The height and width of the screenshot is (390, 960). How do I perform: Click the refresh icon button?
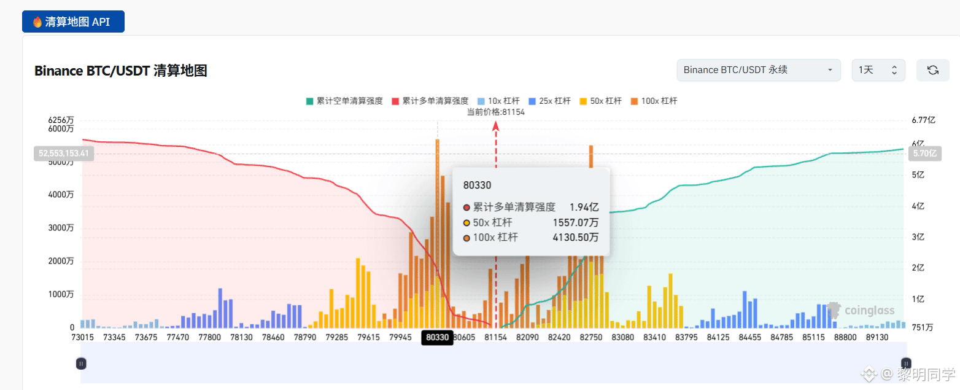click(932, 70)
